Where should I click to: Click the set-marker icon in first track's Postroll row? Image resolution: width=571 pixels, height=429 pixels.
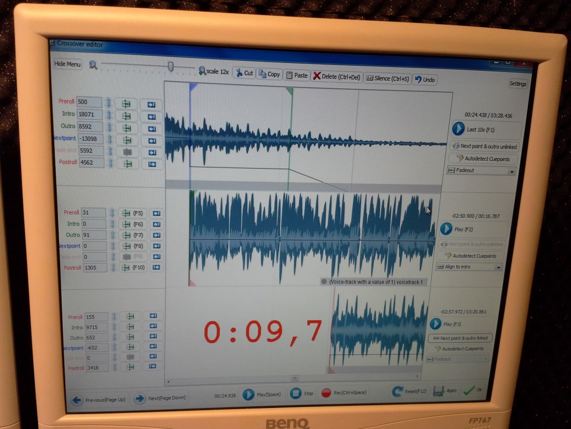(128, 164)
